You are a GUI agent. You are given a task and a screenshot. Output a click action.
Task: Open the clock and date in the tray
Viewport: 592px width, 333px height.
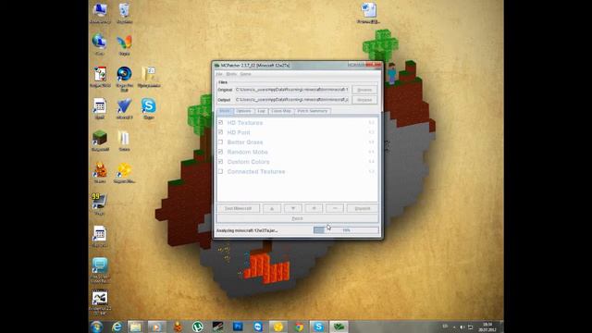487,327
